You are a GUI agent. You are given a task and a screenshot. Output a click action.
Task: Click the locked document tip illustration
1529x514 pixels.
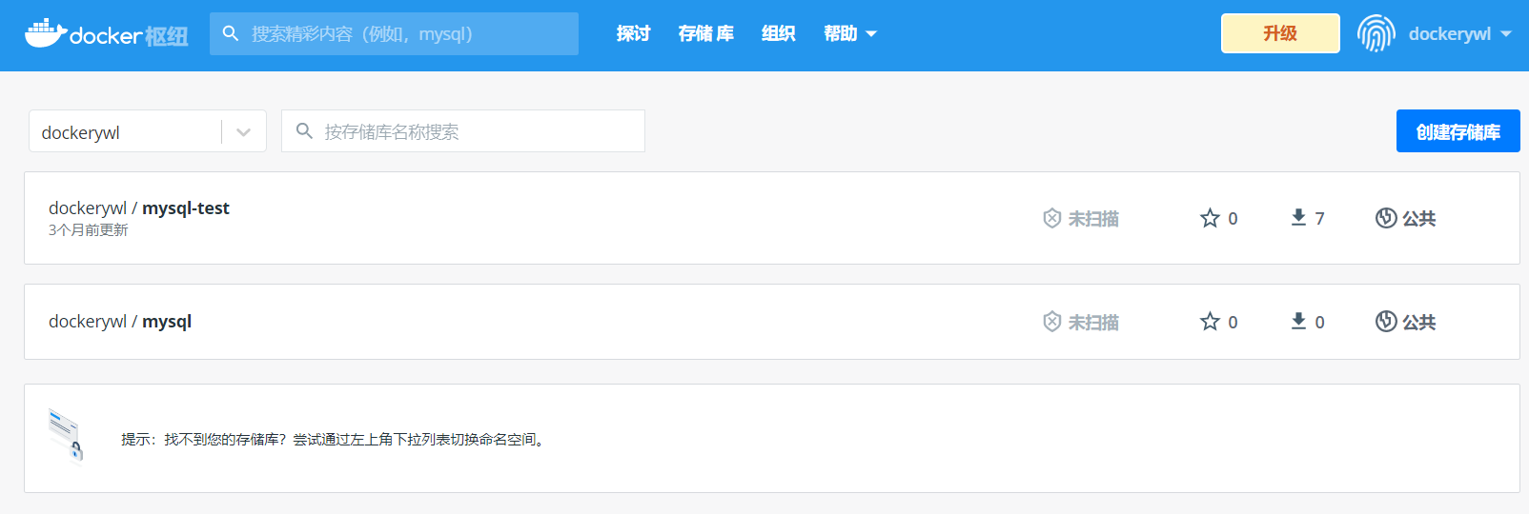pyautogui.click(x=66, y=435)
